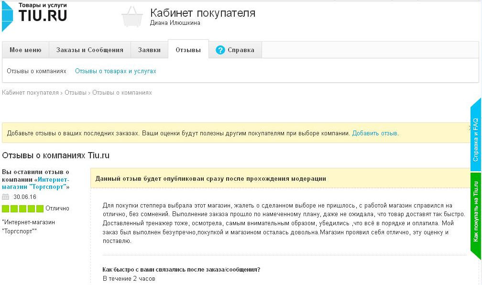Click the TIU.RU logo

34,15
